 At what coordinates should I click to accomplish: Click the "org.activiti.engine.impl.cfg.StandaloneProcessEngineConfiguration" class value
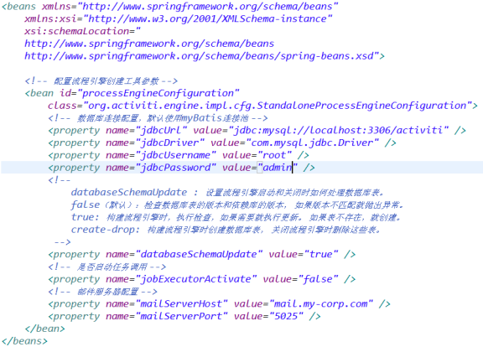pyautogui.click(x=278, y=106)
